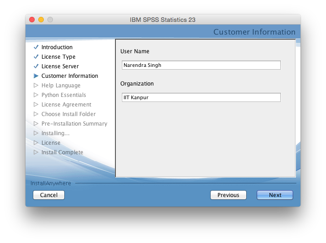Click the arrow icon beside Choose Install Folder

click(x=36, y=114)
